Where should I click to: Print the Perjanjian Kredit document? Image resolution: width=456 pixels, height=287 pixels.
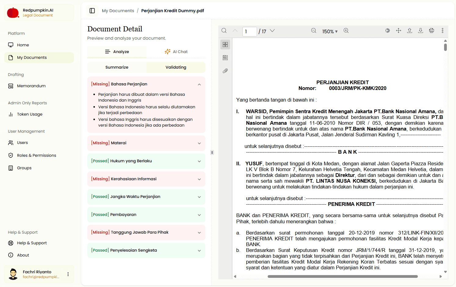[432, 30]
